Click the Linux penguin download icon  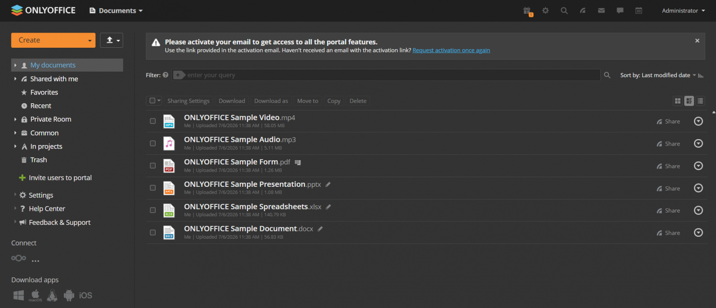52,295
